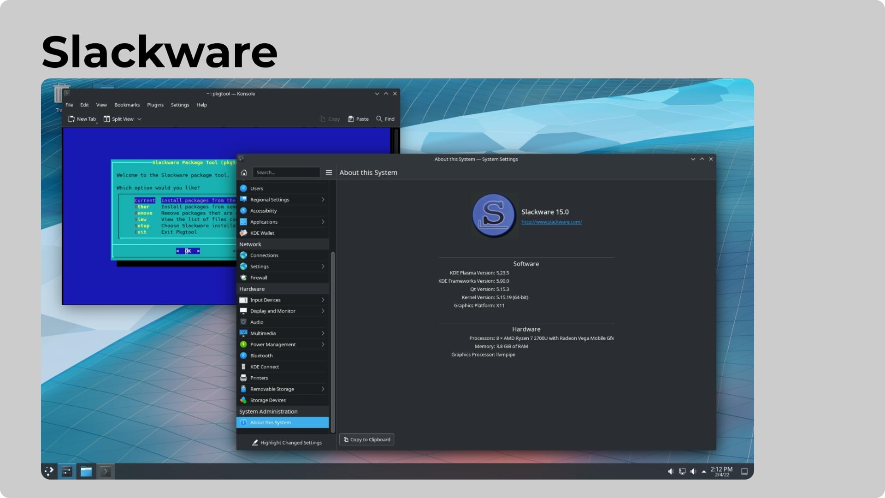Open the hamburger menu beside search field
Viewport: 885px width, 498px height.
[x=329, y=172]
